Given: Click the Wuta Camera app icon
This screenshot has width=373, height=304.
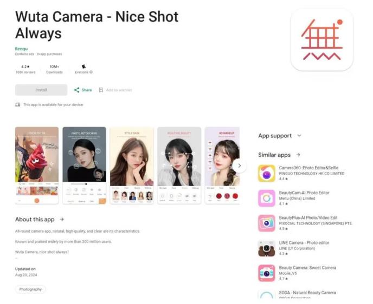Looking at the screenshot, I should coord(322,39).
